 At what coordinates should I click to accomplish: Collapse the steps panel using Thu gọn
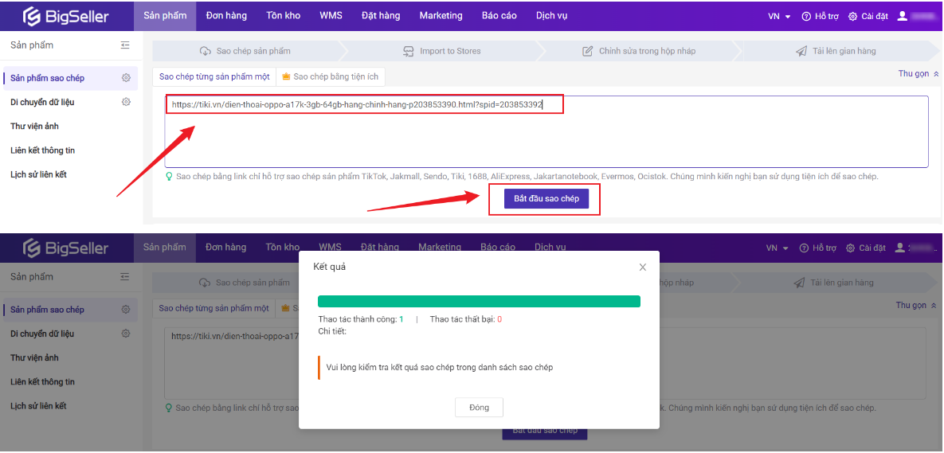pyautogui.click(x=919, y=74)
